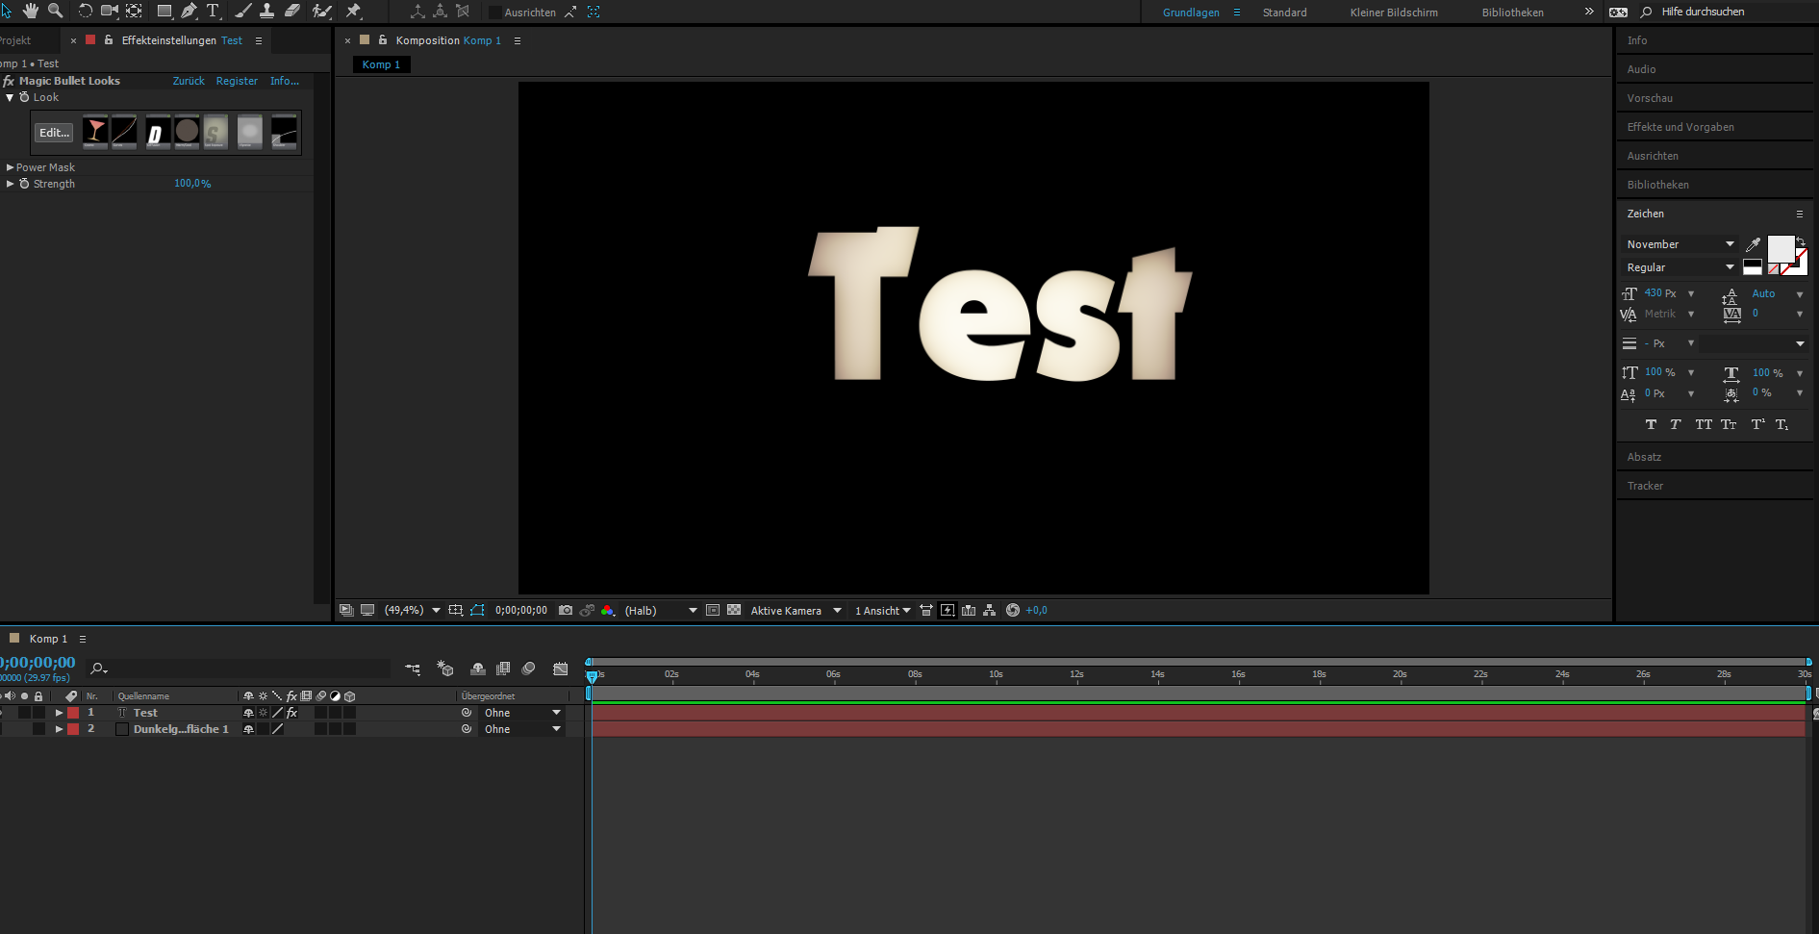Viewport: 1819px width, 934px height.
Task: Collapse the Look property group
Action: click(10, 97)
